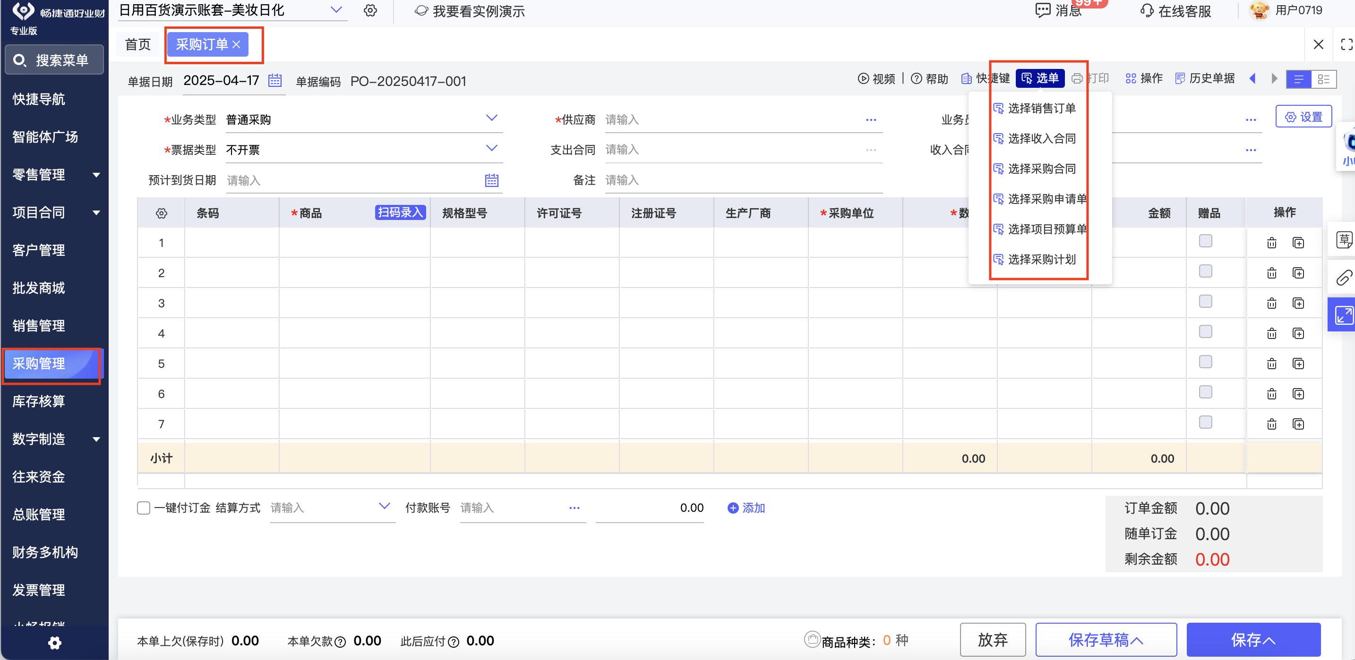The image size is (1355, 660).
Task: Tick the 赠品 checkbox in row 4
Action: tap(1205, 331)
